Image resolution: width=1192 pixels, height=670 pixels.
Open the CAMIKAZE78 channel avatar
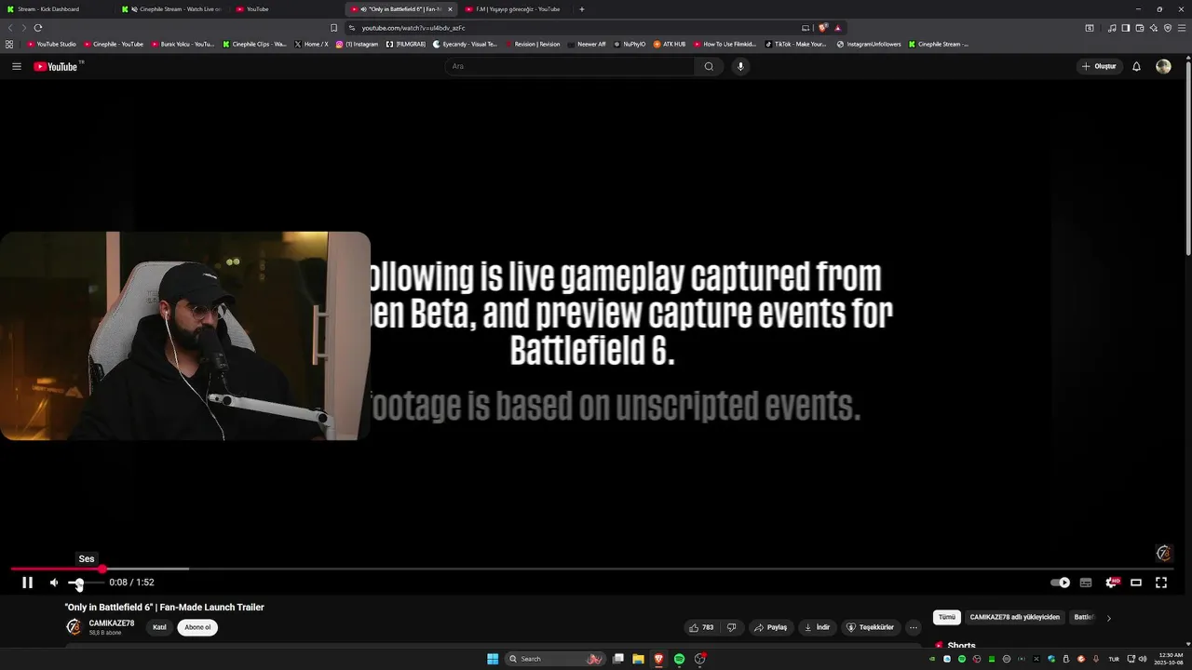[74, 627]
